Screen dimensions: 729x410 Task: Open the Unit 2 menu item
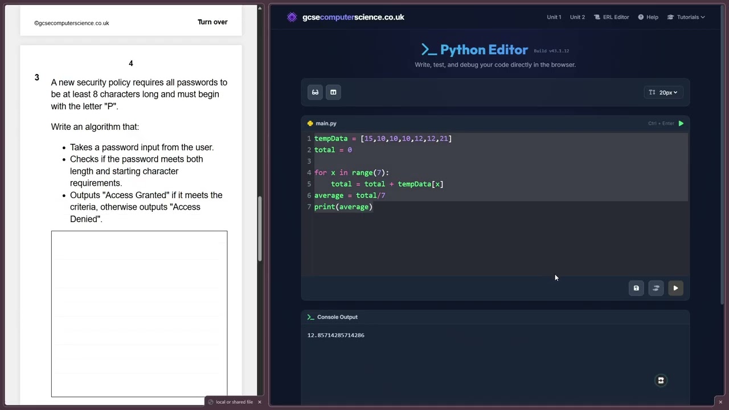(578, 17)
